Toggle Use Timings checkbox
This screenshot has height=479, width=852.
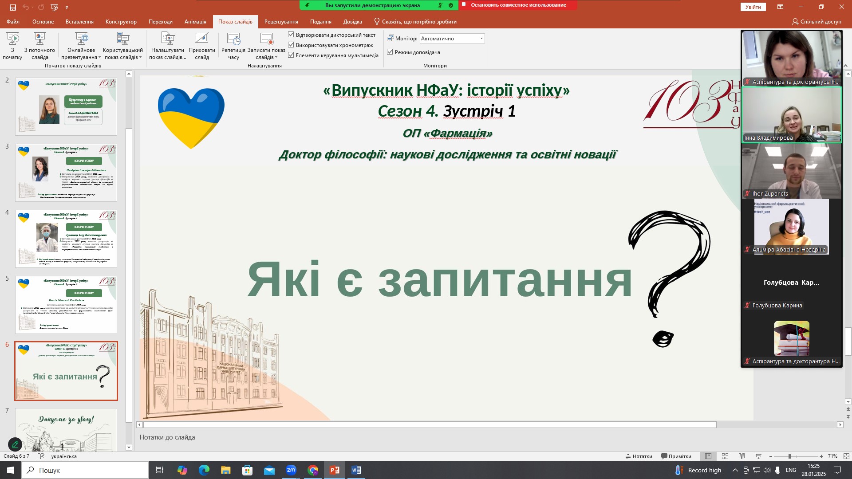(x=291, y=45)
